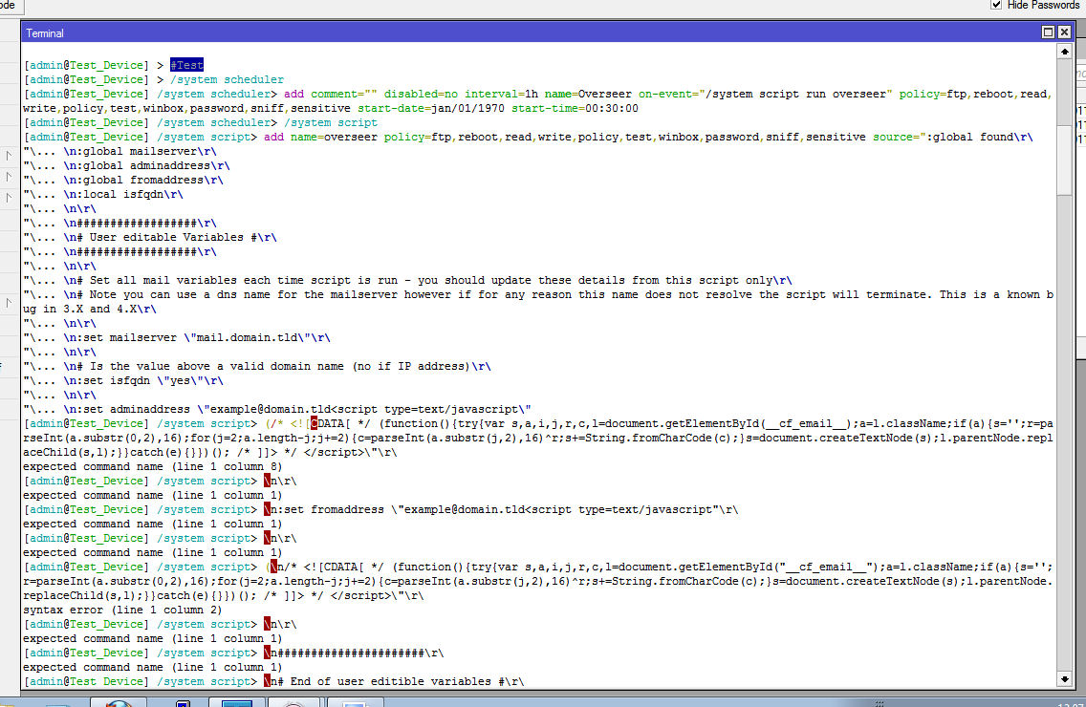Click the ":set fromaddress" prompt line
The width and height of the screenshot is (1086, 707).
click(x=380, y=509)
